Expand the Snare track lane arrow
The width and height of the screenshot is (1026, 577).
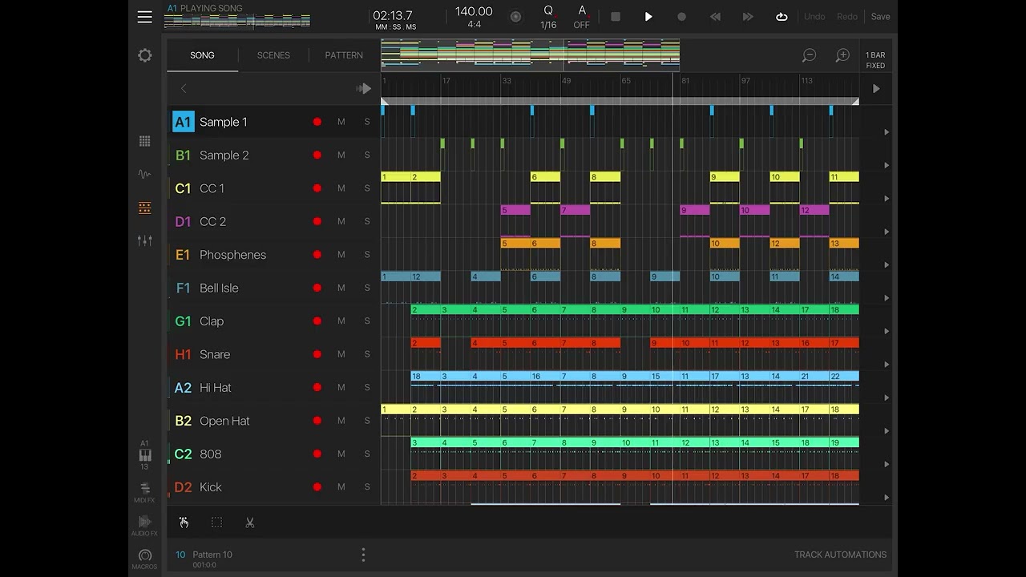887,365
